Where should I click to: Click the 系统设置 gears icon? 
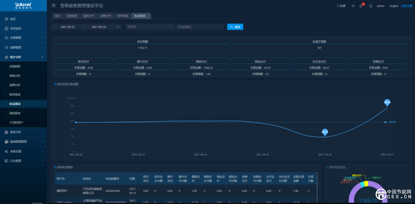tap(6, 151)
